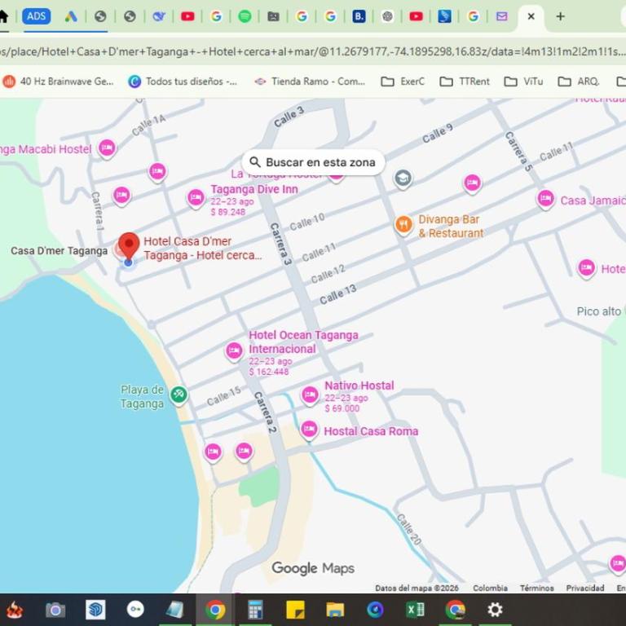Image resolution: width=626 pixels, height=626 pixels.
Task: Open the Calculator from taskbar
Action: [255, 610]
